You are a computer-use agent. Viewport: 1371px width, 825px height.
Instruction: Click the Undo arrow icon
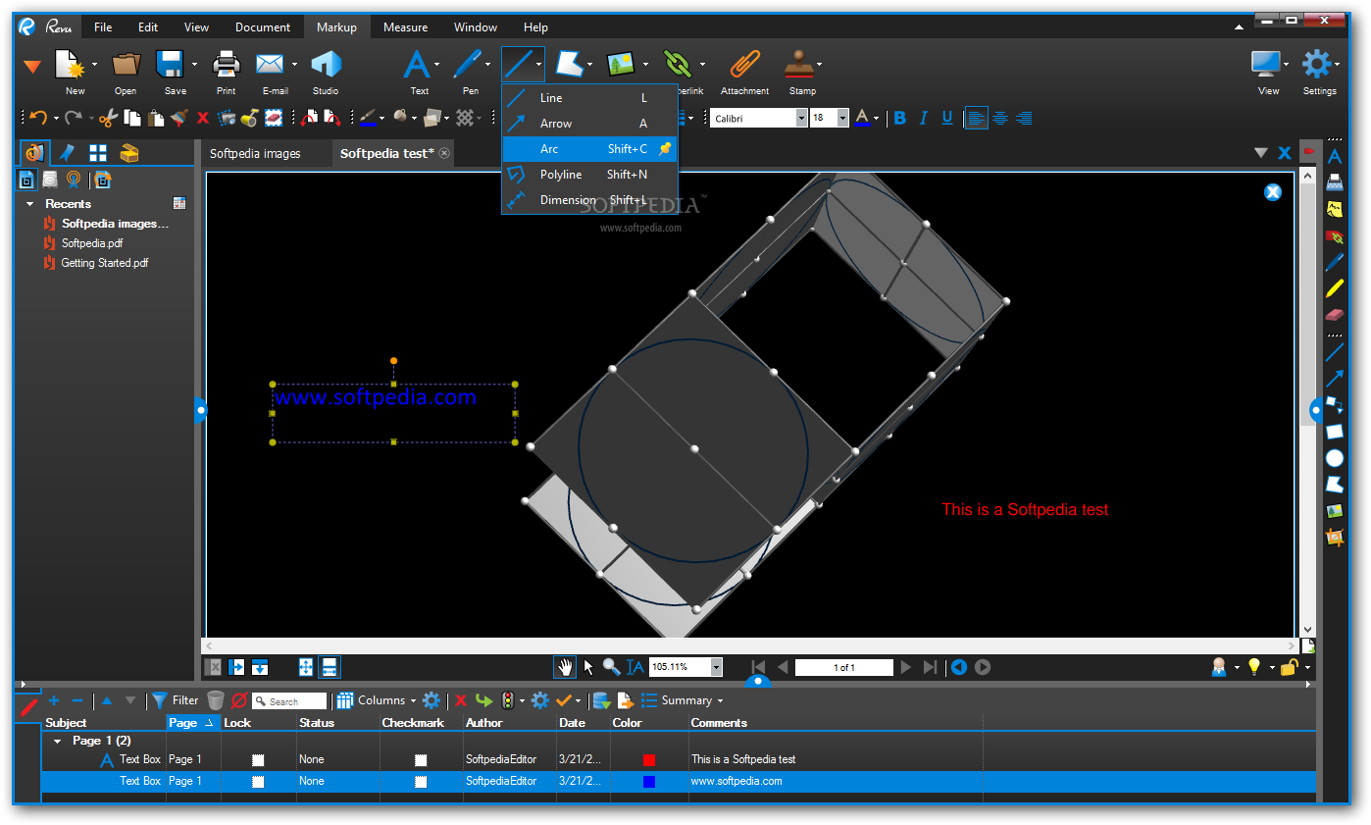tap(38, 118)
